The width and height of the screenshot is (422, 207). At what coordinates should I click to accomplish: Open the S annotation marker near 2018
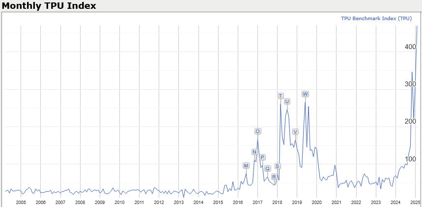[x=278, y=166]
